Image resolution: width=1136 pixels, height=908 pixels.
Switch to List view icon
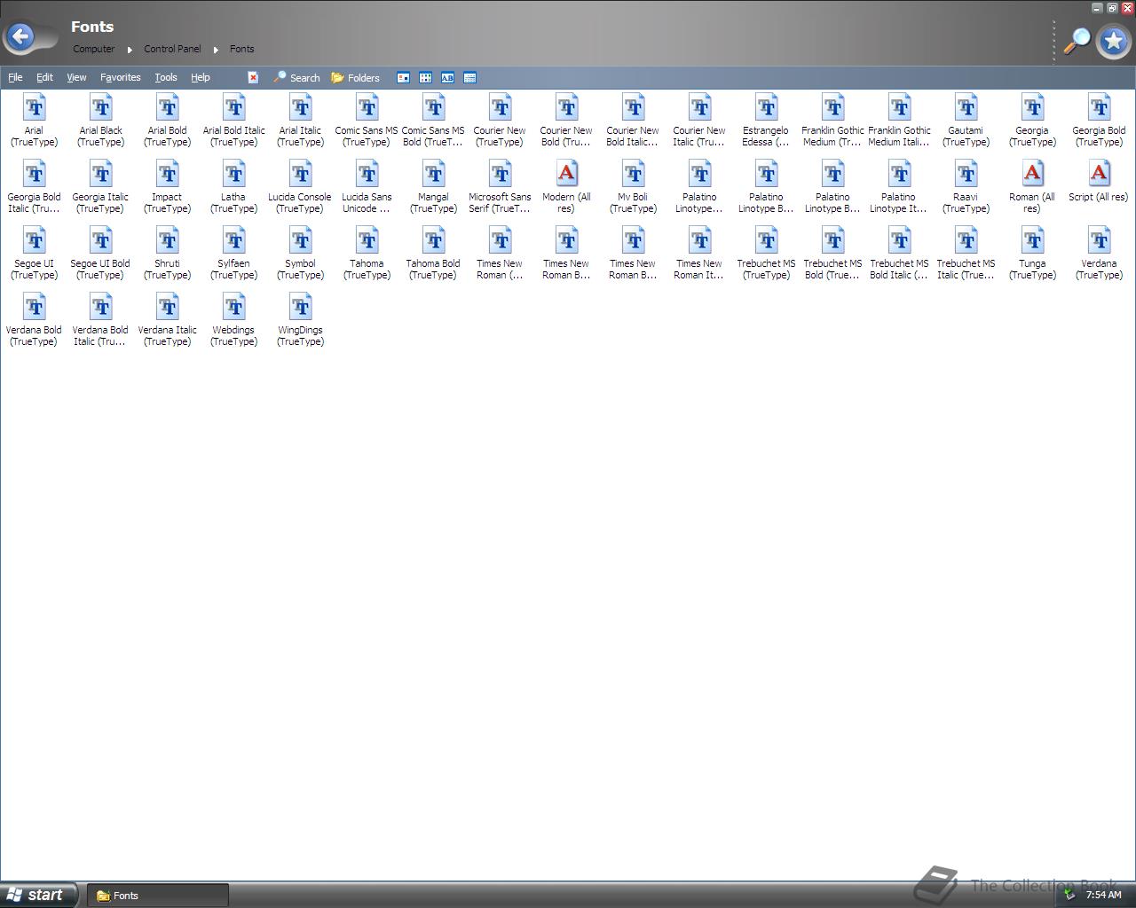pos(425,78)
